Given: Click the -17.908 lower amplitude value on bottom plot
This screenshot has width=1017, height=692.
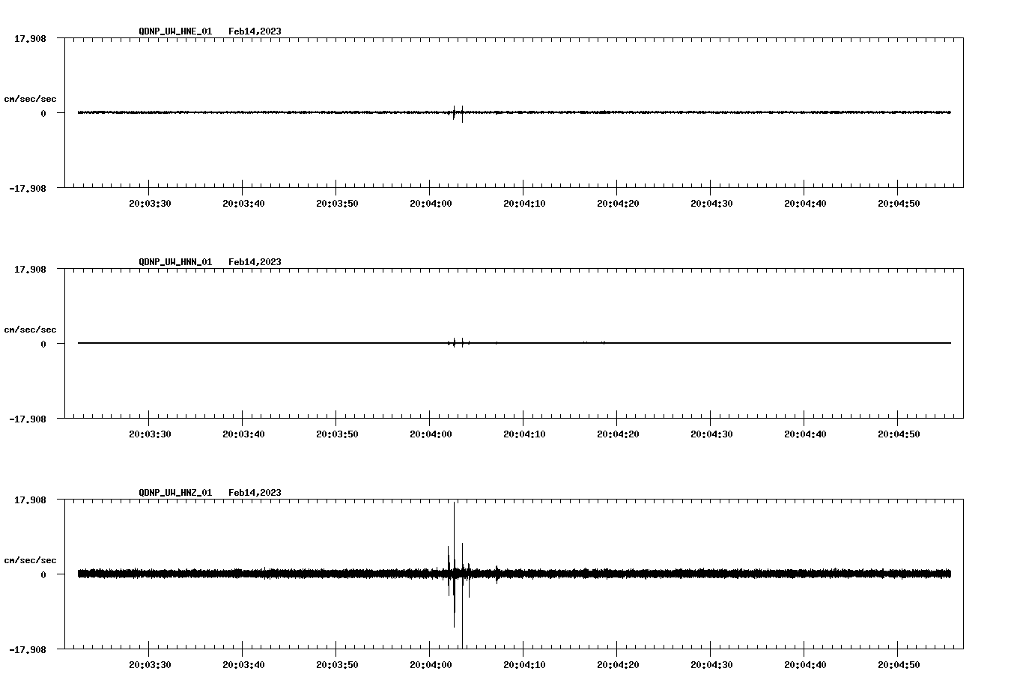Looking at the screenshot, I should (x=28, y=649).
